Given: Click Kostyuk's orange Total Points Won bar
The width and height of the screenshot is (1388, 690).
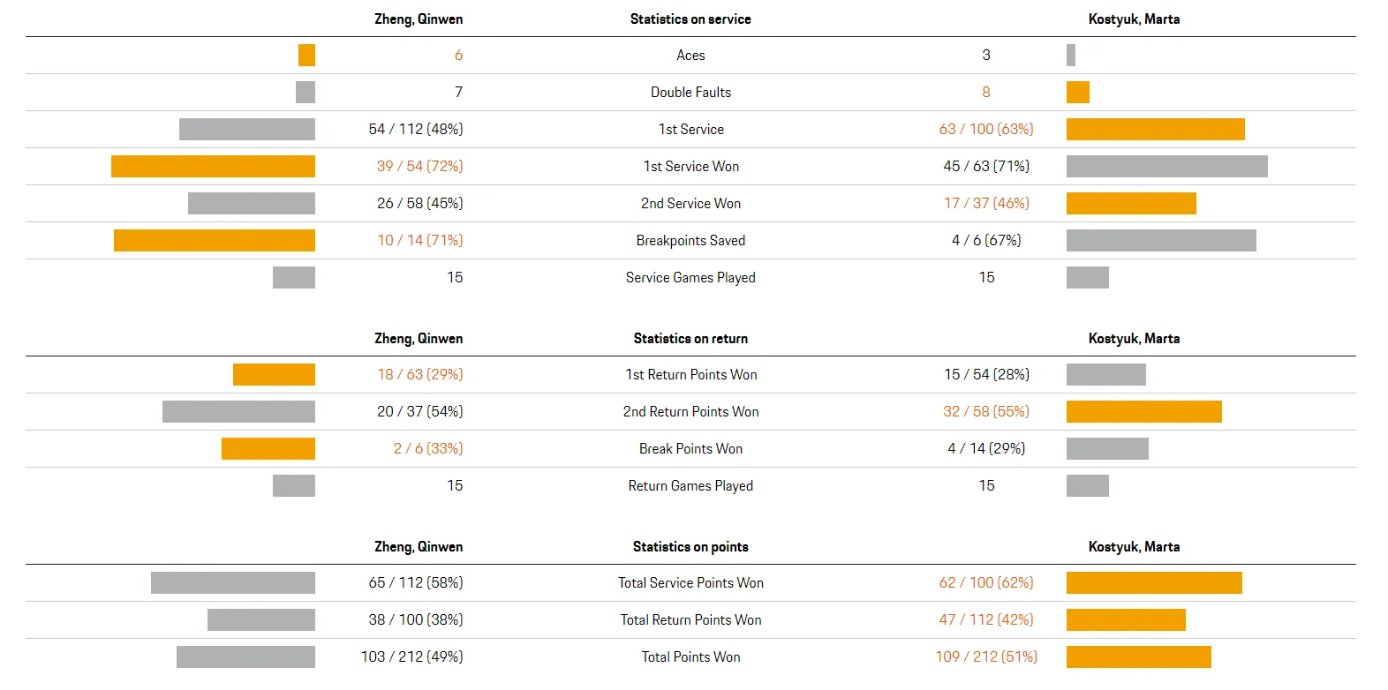Looking at the screenshot, I should (1138, 656).
